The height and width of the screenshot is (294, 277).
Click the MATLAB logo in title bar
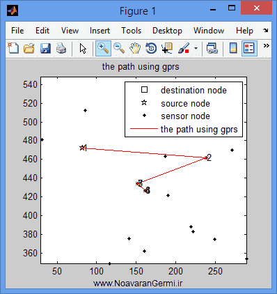pos(13,10)
